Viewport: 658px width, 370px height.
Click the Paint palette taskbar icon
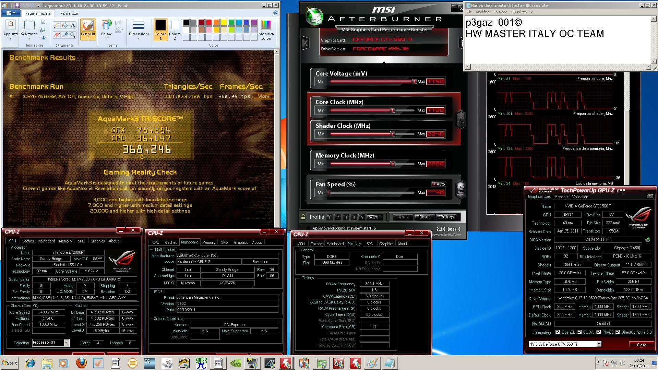(x=373, y=363)
